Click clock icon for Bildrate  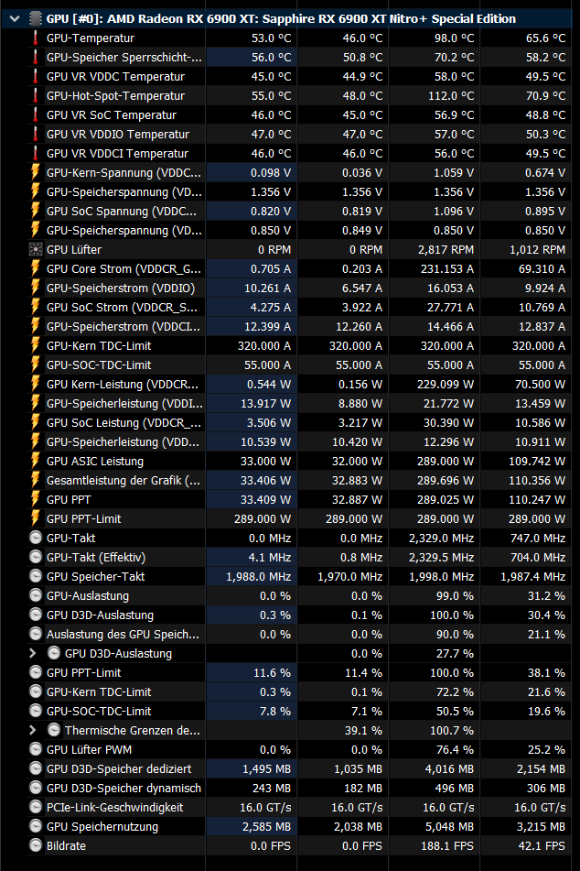tap(36, 845)
